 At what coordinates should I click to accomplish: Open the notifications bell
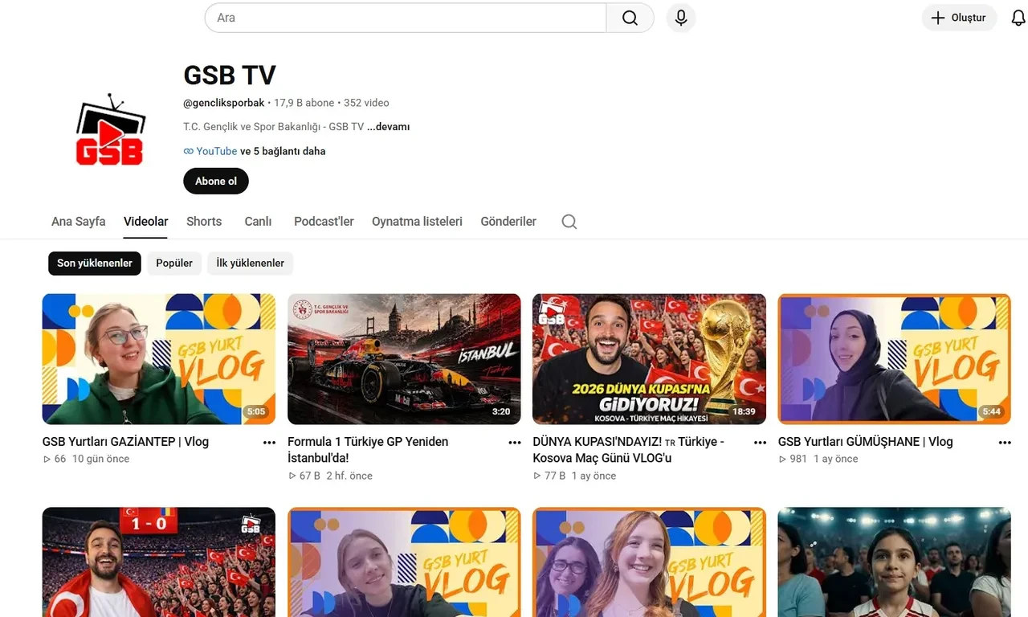coord(1018,18)
